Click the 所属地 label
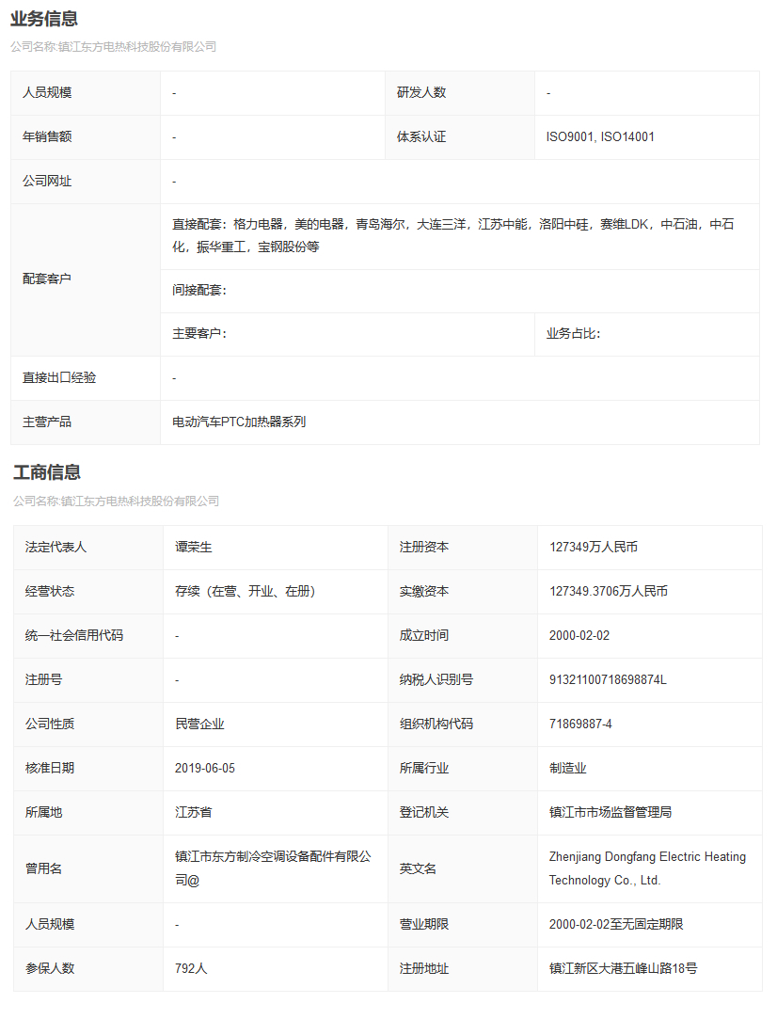 (43, 813)
